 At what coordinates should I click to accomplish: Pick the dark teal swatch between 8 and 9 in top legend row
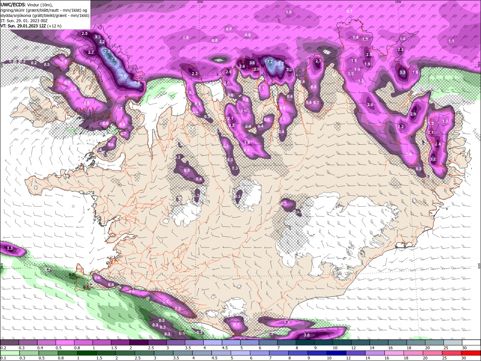(x=305, y=343)
